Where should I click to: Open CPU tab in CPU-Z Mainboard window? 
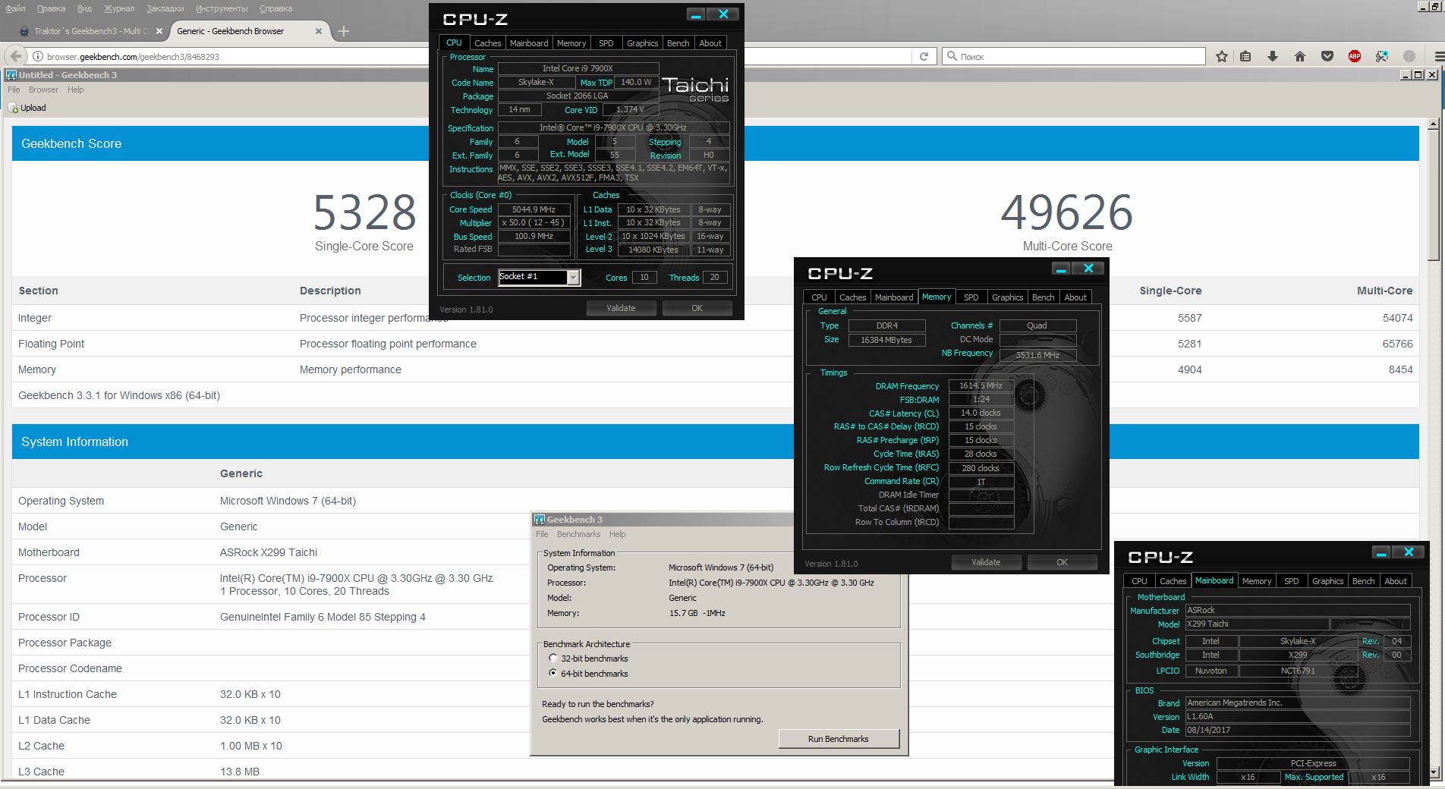pyautogui.click(x=1139, y=581)
